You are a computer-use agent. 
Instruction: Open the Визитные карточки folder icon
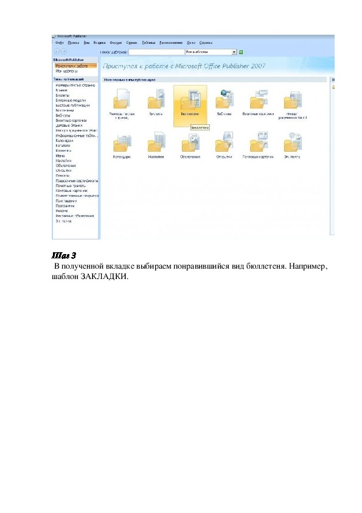(259, 99)
